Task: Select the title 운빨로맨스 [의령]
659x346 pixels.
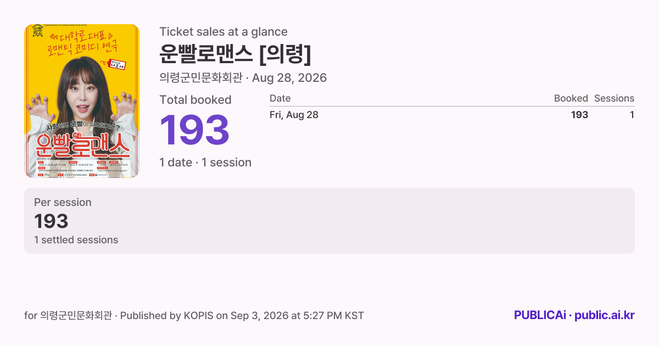Action: (x=236, y=54)
